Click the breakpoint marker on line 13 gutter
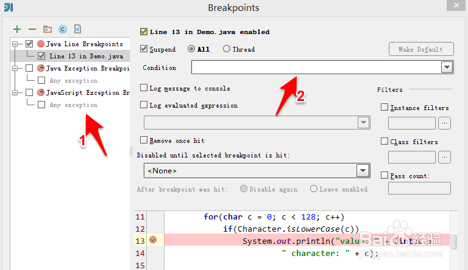 [x=153, y=240]
